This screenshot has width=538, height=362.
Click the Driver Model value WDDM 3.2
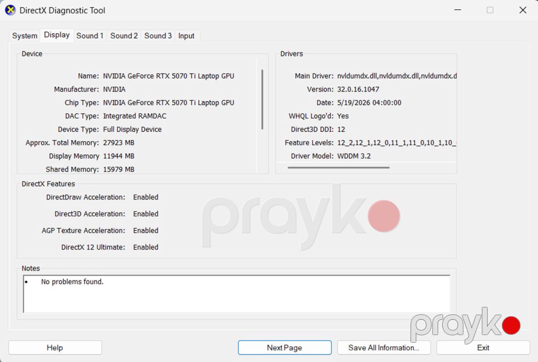pyautogui.click(x=354, y=156)
